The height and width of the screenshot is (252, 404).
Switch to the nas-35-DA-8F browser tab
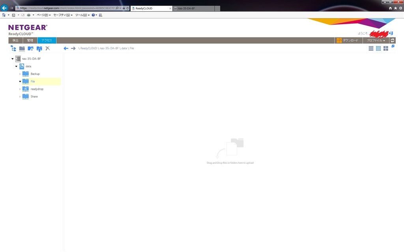193,9
